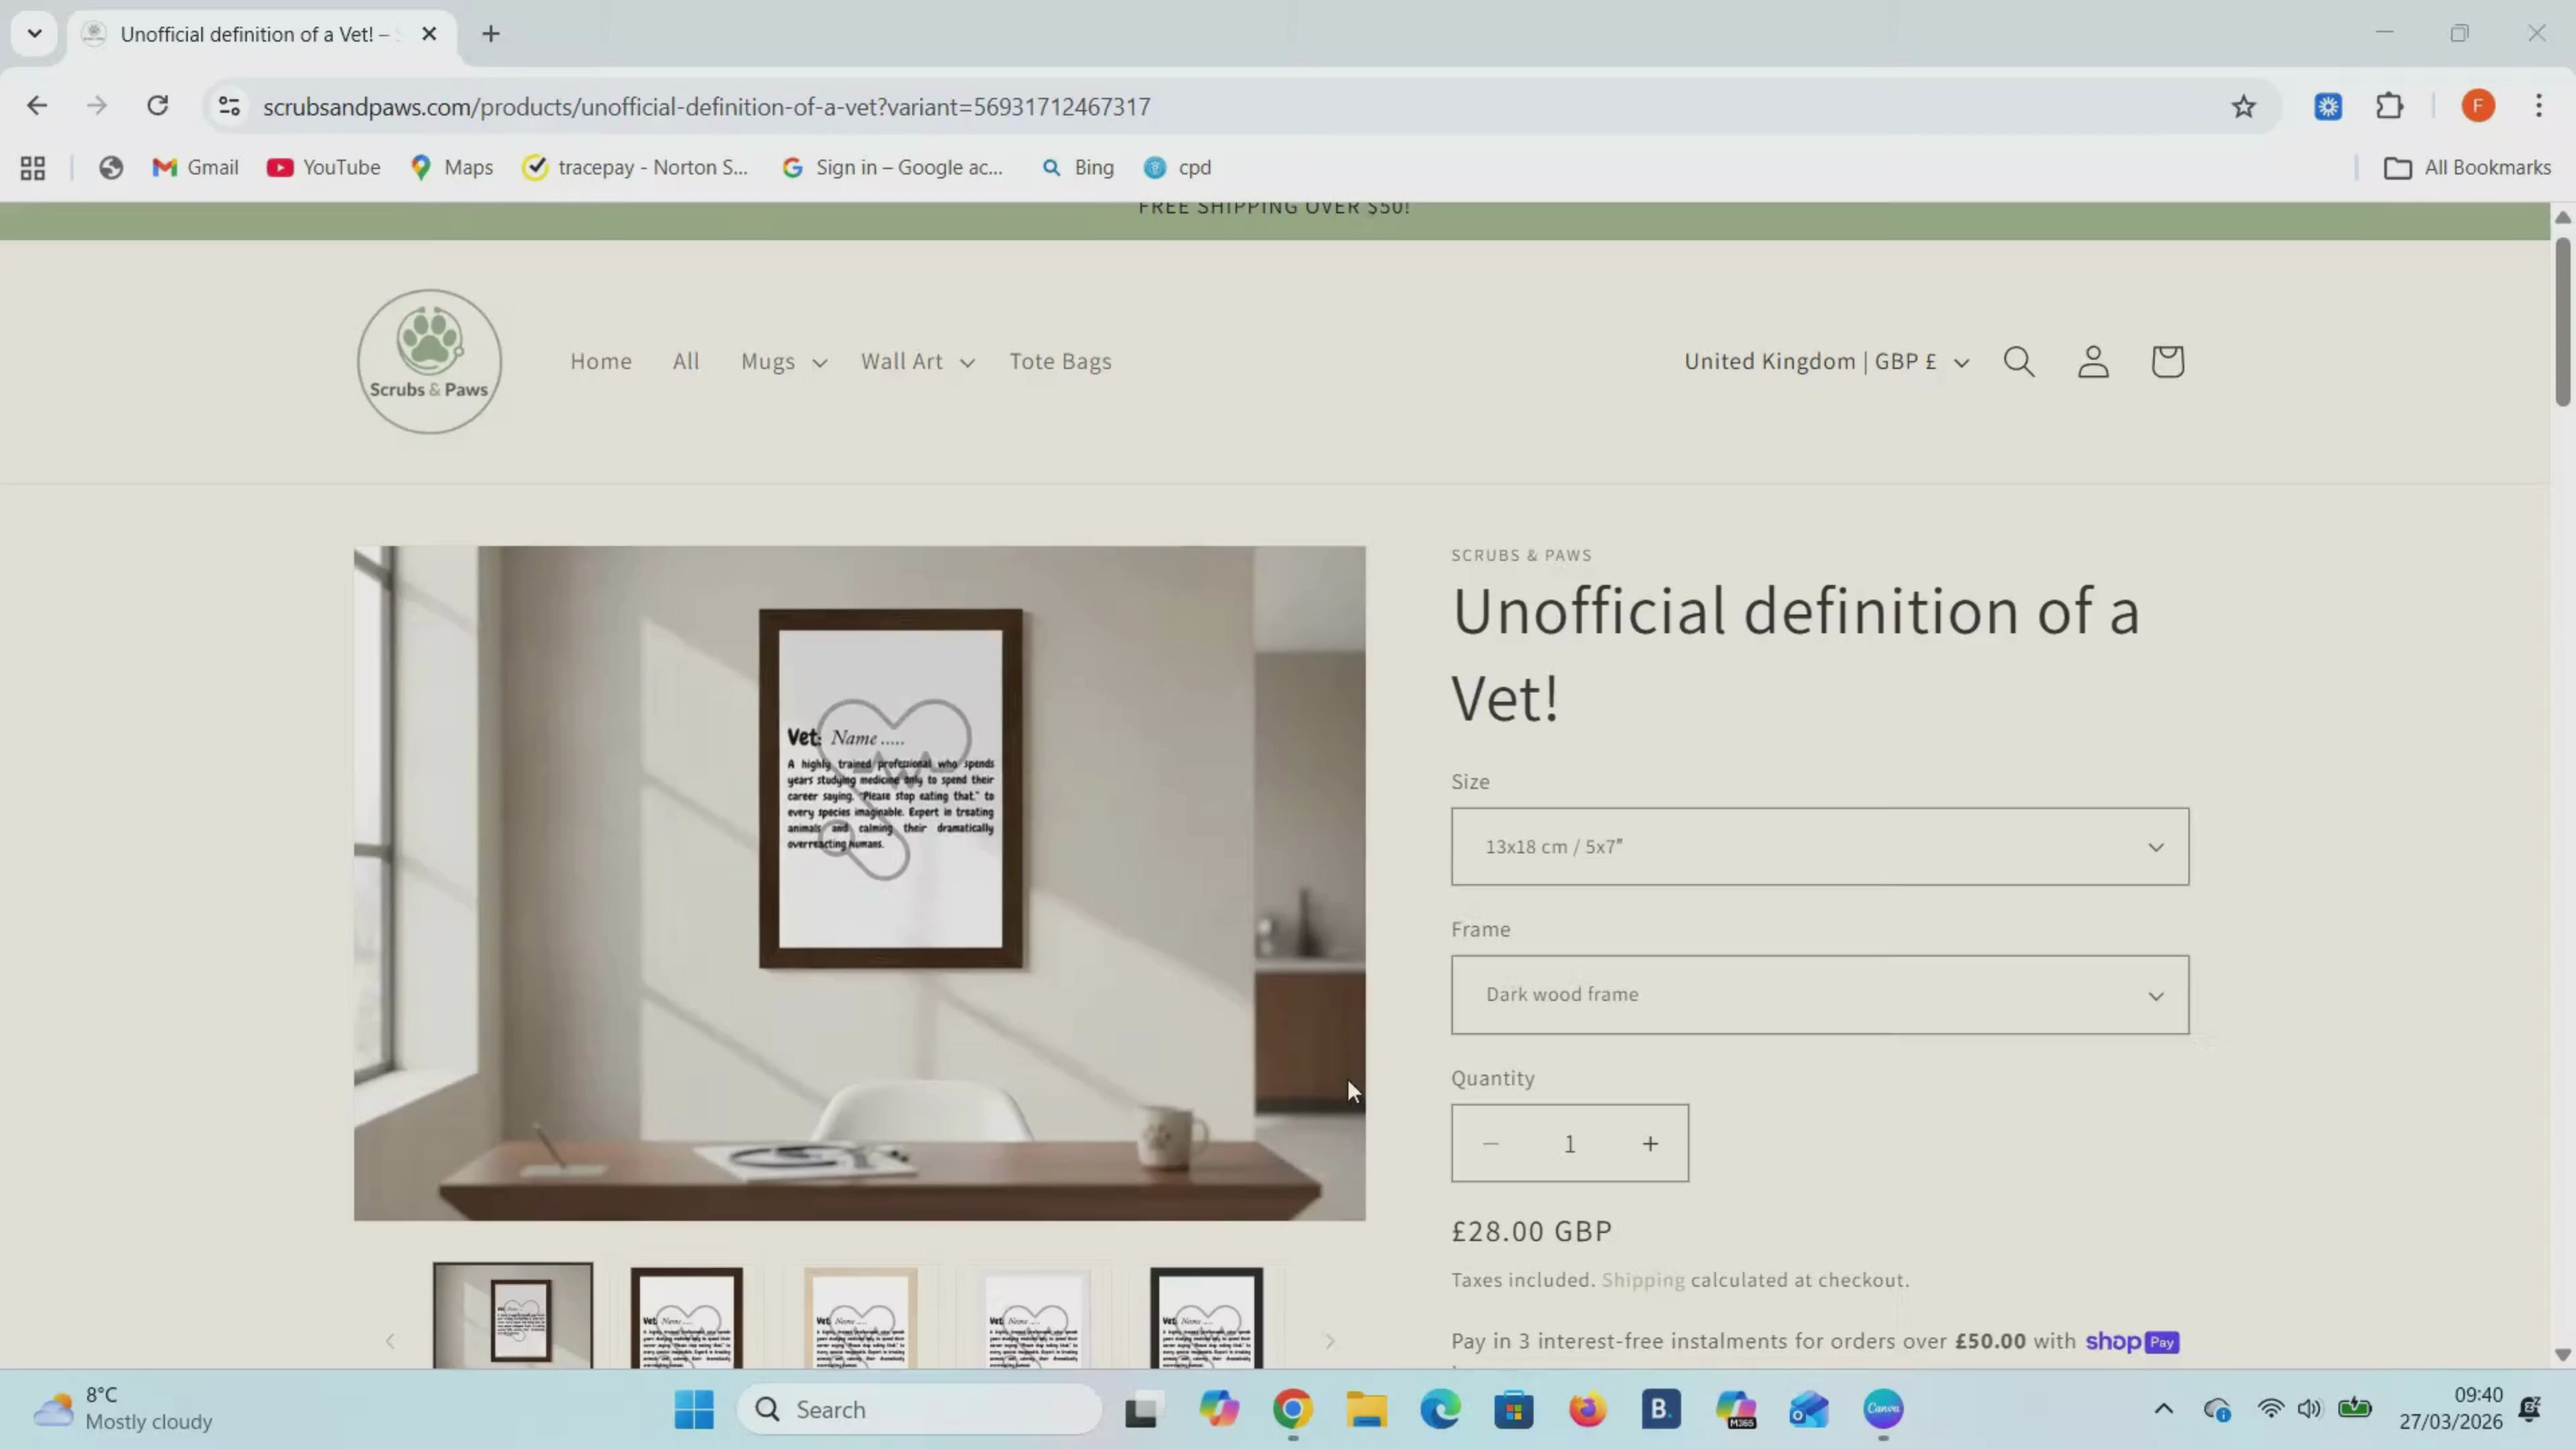Image resolution: width=2576 pixels, height=1449 pixels.
Task: Click the address bar URL
Action: 706,107
